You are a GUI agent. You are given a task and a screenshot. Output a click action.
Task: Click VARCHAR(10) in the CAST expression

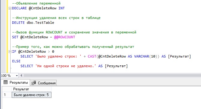point(146,56)
